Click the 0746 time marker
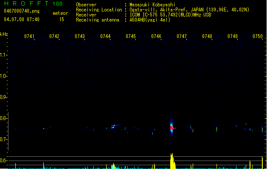Image resolution: width=267 pixels, height=169 pixels. [156, 36]
